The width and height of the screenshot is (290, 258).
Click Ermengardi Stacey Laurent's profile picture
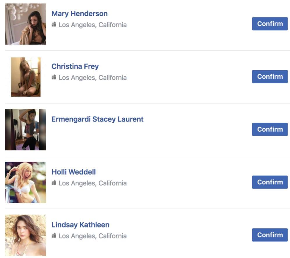26,130
